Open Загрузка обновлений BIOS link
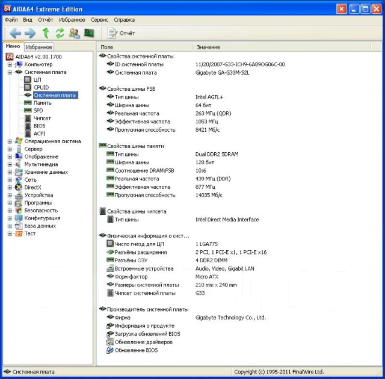This screenshot has width=385, height=379. pyautogui.click(x=147, y=334)
